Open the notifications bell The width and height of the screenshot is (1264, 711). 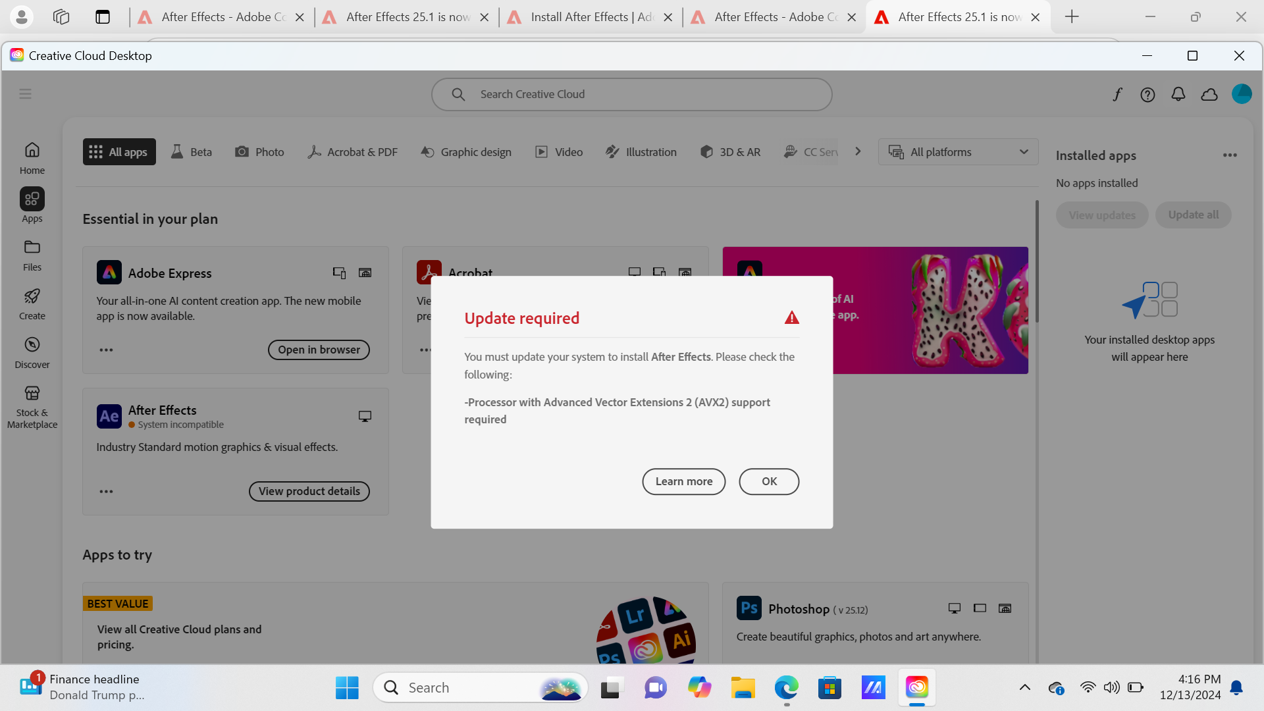pyautogui.click(x=1178, y=94)
